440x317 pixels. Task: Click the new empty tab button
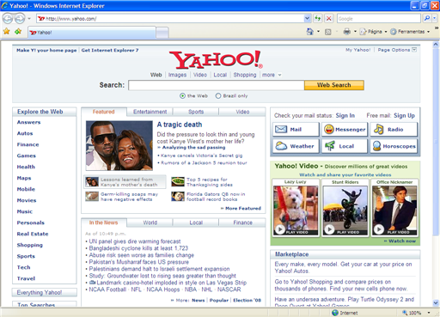click(x=162, y=33)
